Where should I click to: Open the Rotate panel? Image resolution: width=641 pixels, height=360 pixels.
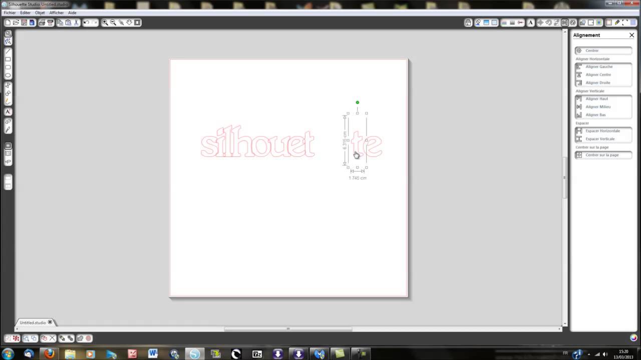click(x=548, y=22)
